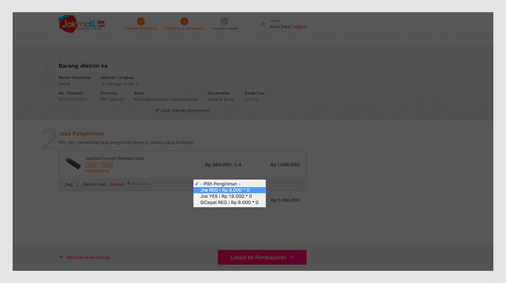The image size is (506, 283).
Task: Select the Rp 264.000 unit price
Action: [x=218, y=165]
